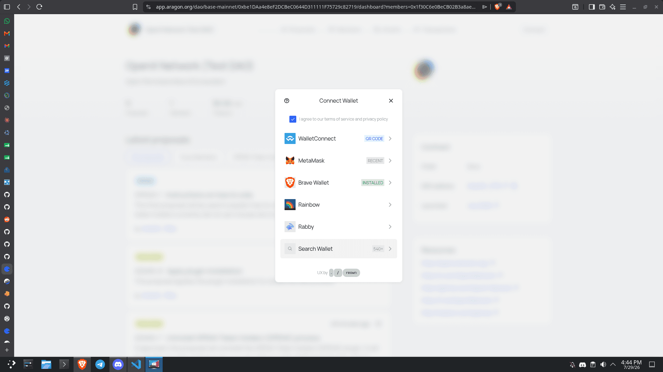This screenshot has width=663, height=372.
Task: Open the Brave Wallet toolbar icon
Action: pyautogui.click(x=602, y=7)
